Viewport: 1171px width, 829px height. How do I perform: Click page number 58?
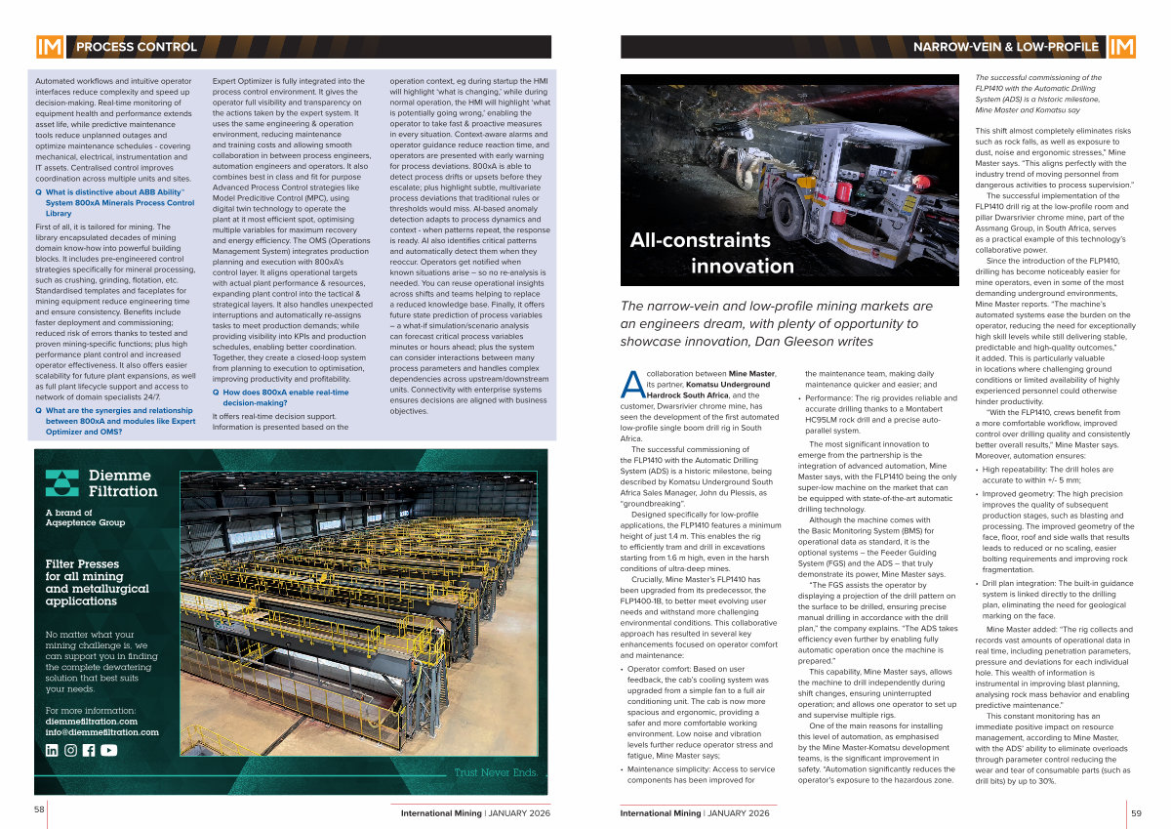[x=40, y=809]
